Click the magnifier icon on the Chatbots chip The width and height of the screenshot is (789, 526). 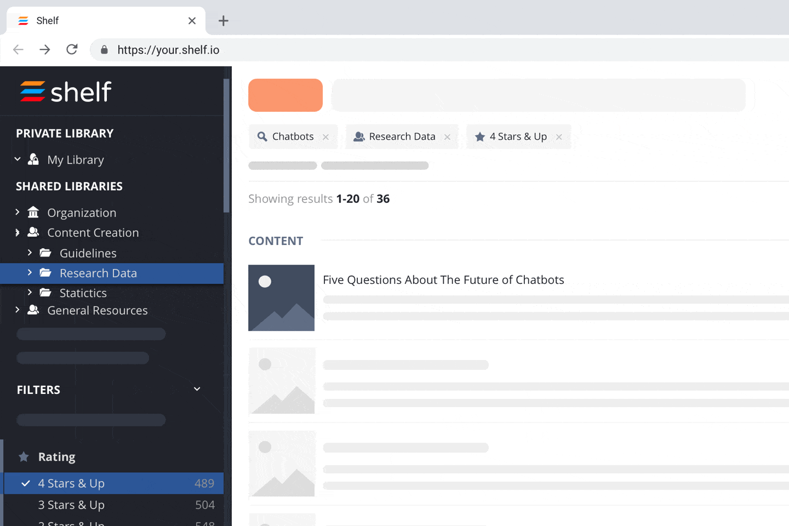[262, 136]
